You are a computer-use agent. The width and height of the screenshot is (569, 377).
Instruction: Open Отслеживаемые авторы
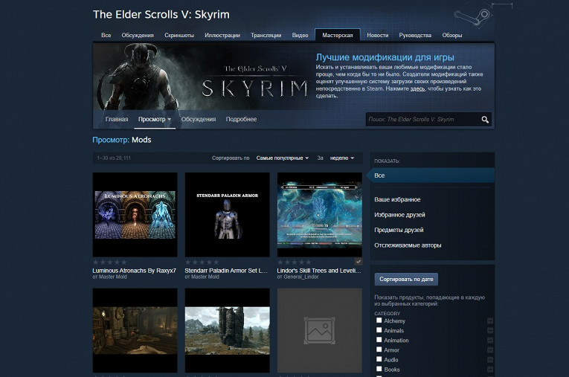point(408,245)
